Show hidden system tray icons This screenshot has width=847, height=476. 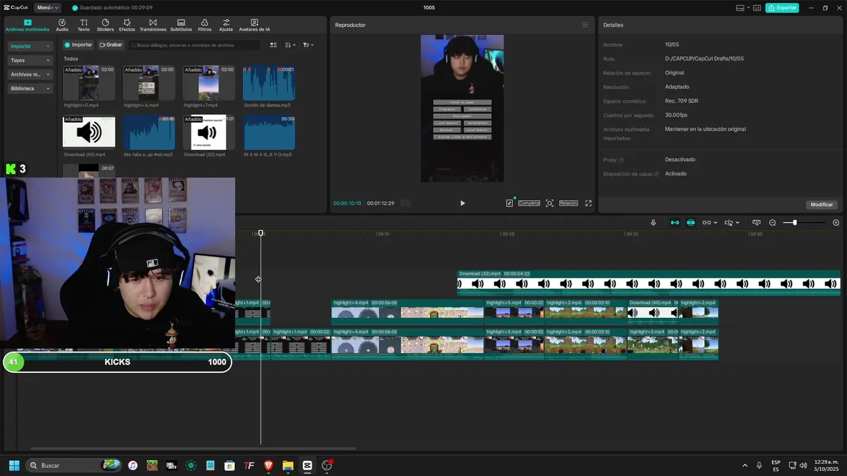pyautogui.click(x=744, y=465)
